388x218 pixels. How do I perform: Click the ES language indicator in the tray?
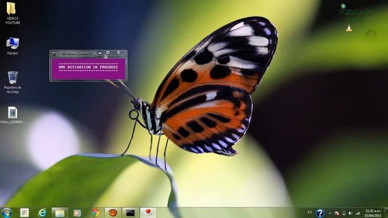coord(310,213)
